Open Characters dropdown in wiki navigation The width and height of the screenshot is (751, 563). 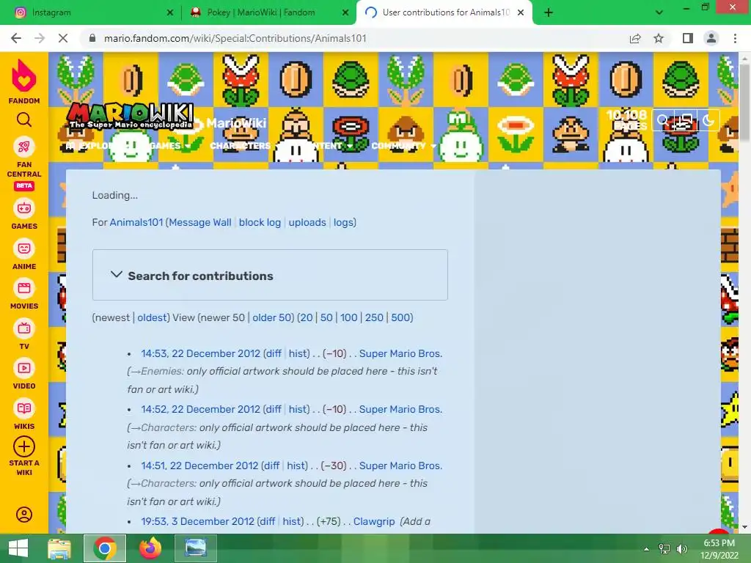tap(241, 146)
